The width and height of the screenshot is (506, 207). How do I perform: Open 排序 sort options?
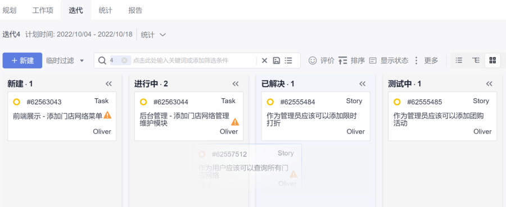[x=351, y=61]
